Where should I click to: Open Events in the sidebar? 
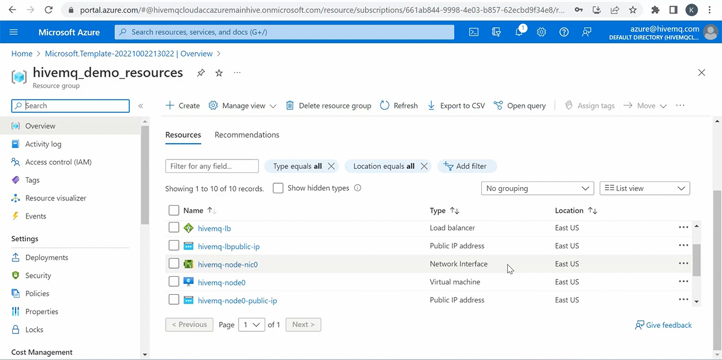click(x=36, y=216)
